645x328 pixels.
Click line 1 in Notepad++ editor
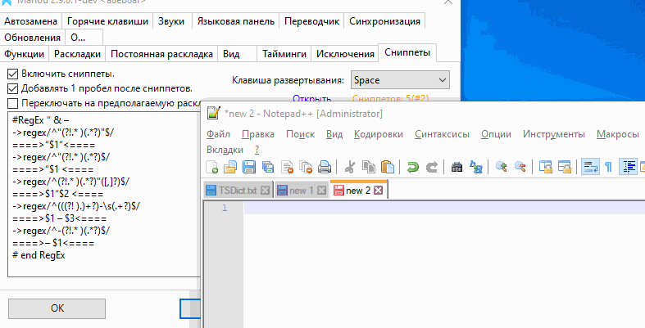pyautogui.click(x=444, y=208)
